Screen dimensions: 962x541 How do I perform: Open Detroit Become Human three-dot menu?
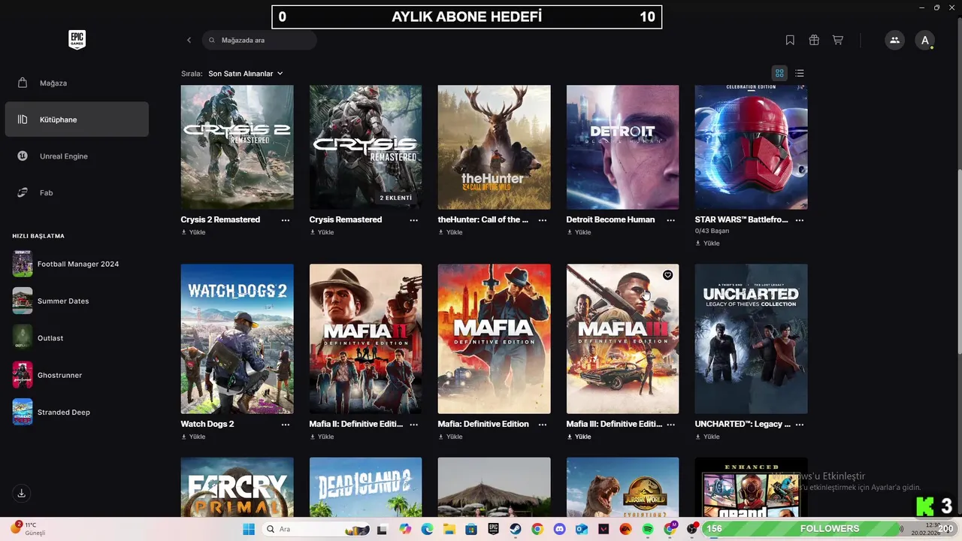(671, 220)
